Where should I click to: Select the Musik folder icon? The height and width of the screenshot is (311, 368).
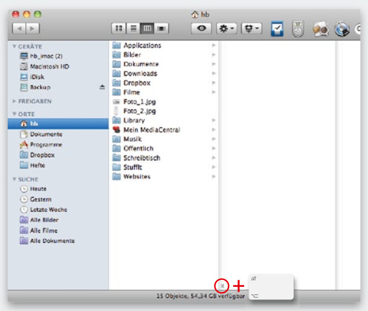117,139
